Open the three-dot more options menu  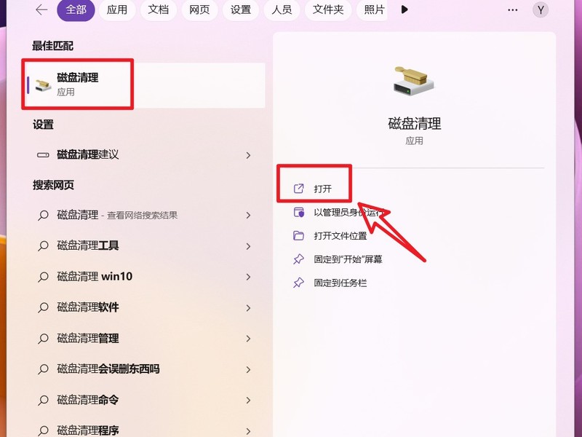(x=513, y=10)
